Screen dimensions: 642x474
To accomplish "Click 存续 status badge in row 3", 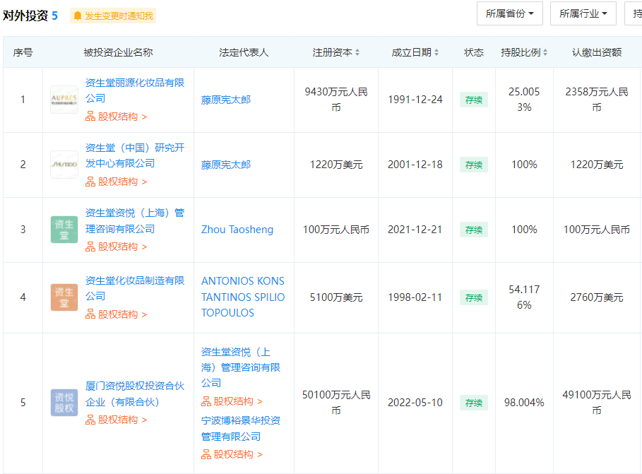I will point(474,230).
